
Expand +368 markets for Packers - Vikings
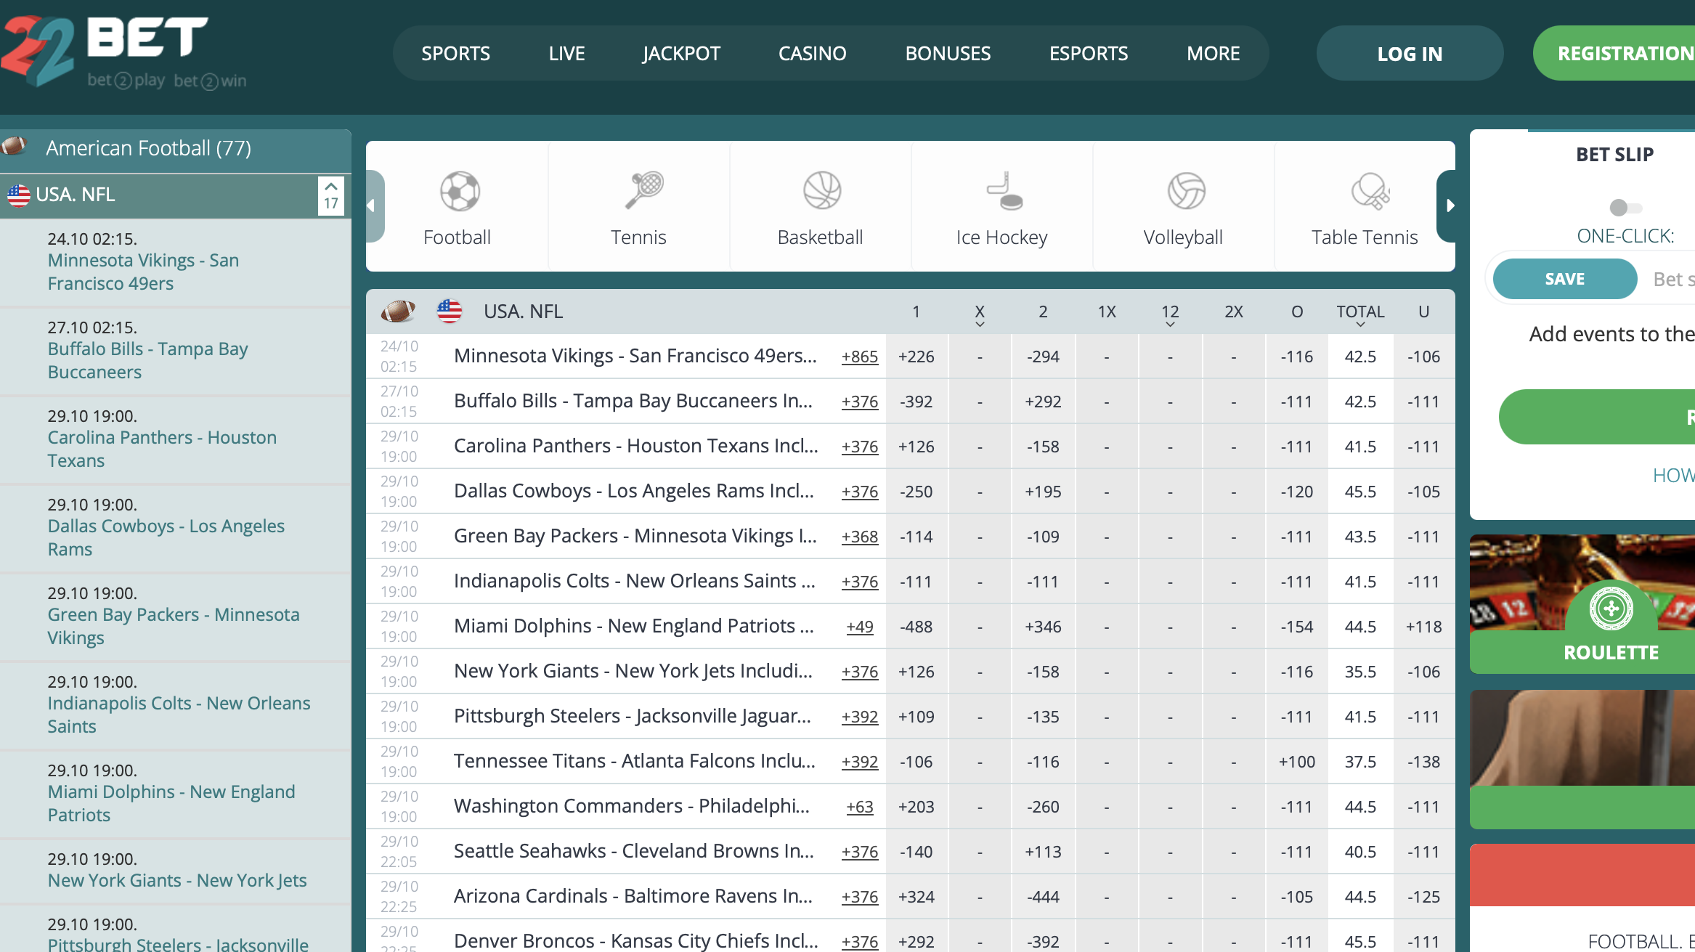coord(860,537)
